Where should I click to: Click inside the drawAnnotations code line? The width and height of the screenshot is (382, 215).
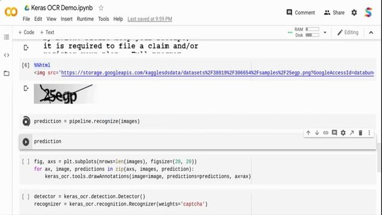148,176
